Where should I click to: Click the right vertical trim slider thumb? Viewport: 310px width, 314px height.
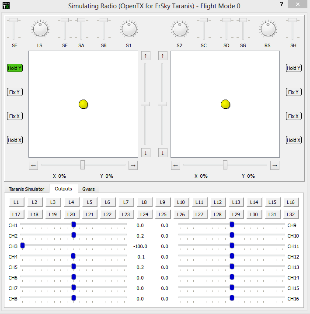pos(162,104)
